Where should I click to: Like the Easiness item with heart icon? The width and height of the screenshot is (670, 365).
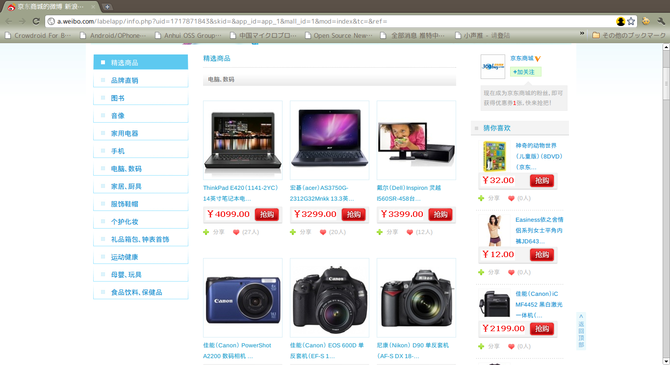(511, 272)
